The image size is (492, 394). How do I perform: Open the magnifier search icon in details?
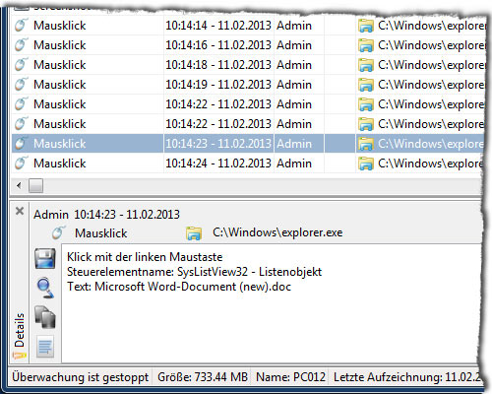(x=45, y=288)
